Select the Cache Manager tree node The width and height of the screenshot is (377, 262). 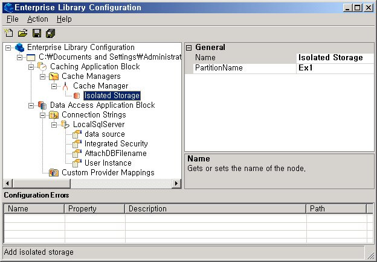(100, 86)
